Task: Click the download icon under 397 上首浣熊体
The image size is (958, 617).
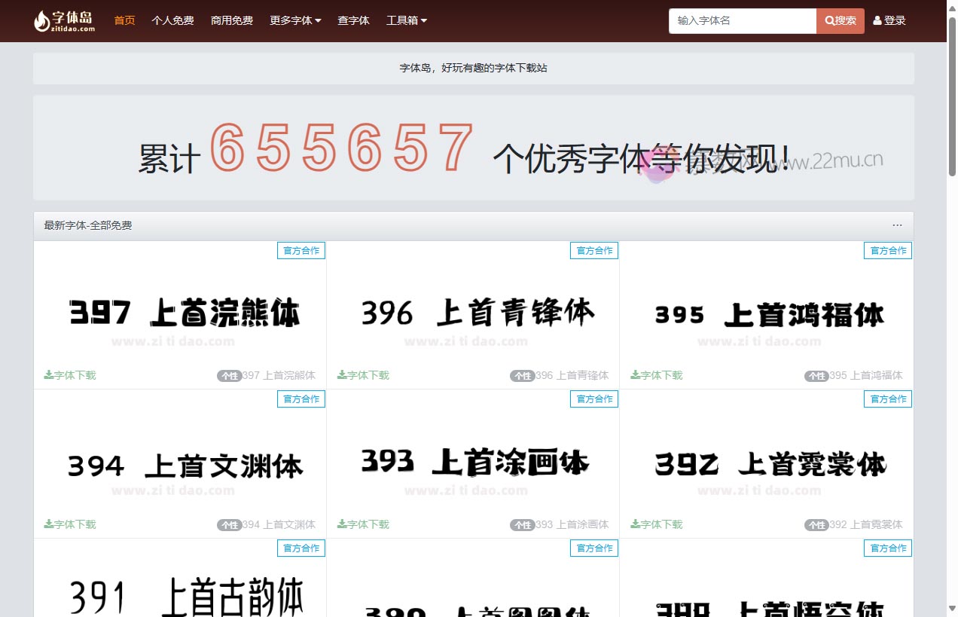Action: coord(47,374)
